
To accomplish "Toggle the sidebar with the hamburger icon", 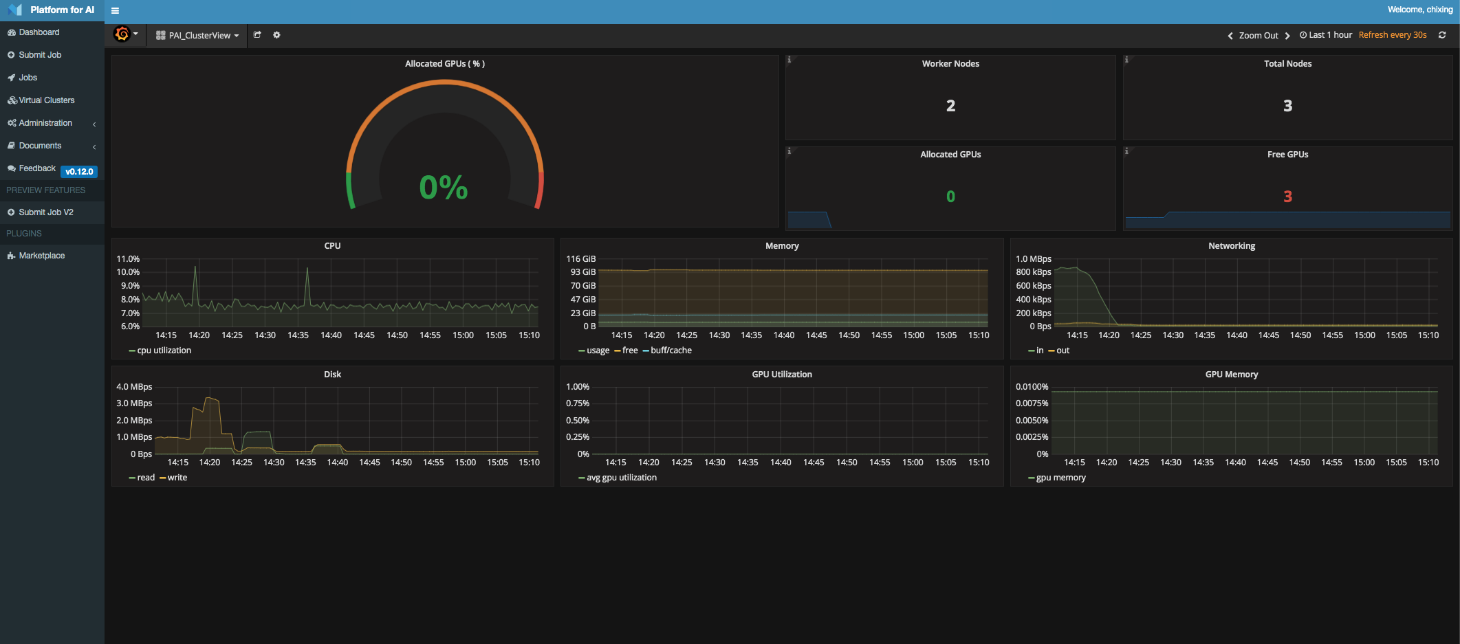I will click(115, 10).
